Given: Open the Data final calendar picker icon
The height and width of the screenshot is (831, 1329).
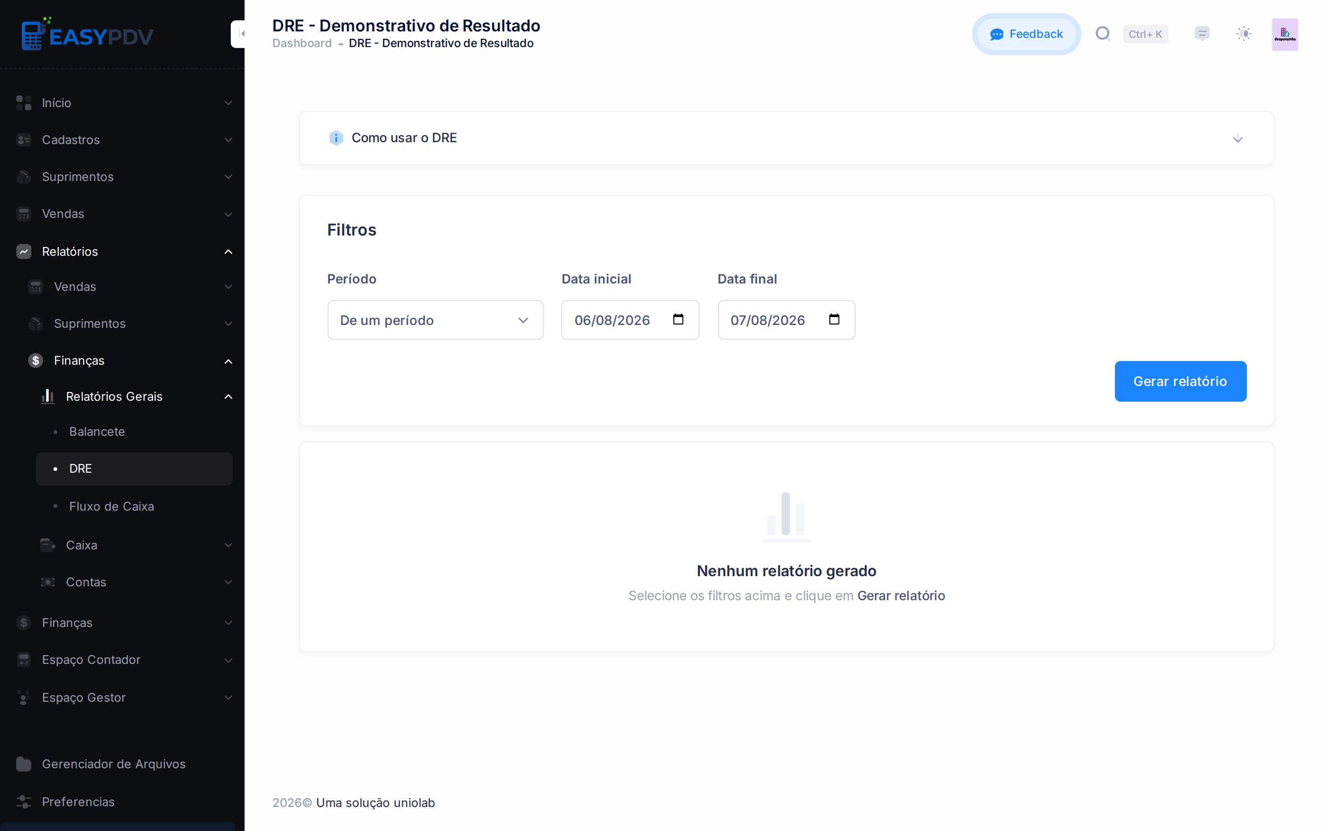Looking at the screenshot, I should click(834, 319).
